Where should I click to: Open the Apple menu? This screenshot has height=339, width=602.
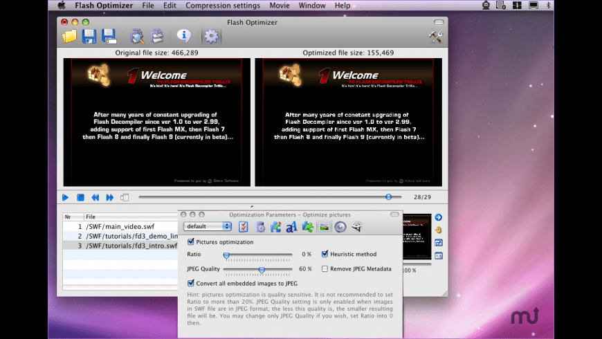(62, 6)
